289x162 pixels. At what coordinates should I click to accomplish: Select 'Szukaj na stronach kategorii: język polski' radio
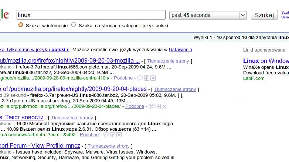[x=74, y=25]
